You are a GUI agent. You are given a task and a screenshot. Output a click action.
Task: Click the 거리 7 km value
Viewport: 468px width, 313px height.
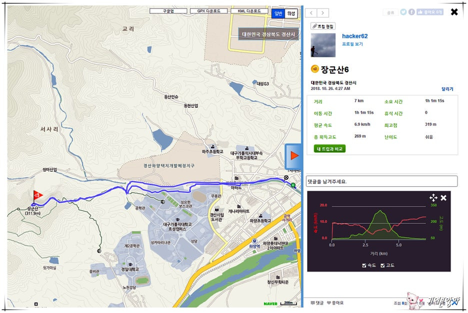click(359, 101)
